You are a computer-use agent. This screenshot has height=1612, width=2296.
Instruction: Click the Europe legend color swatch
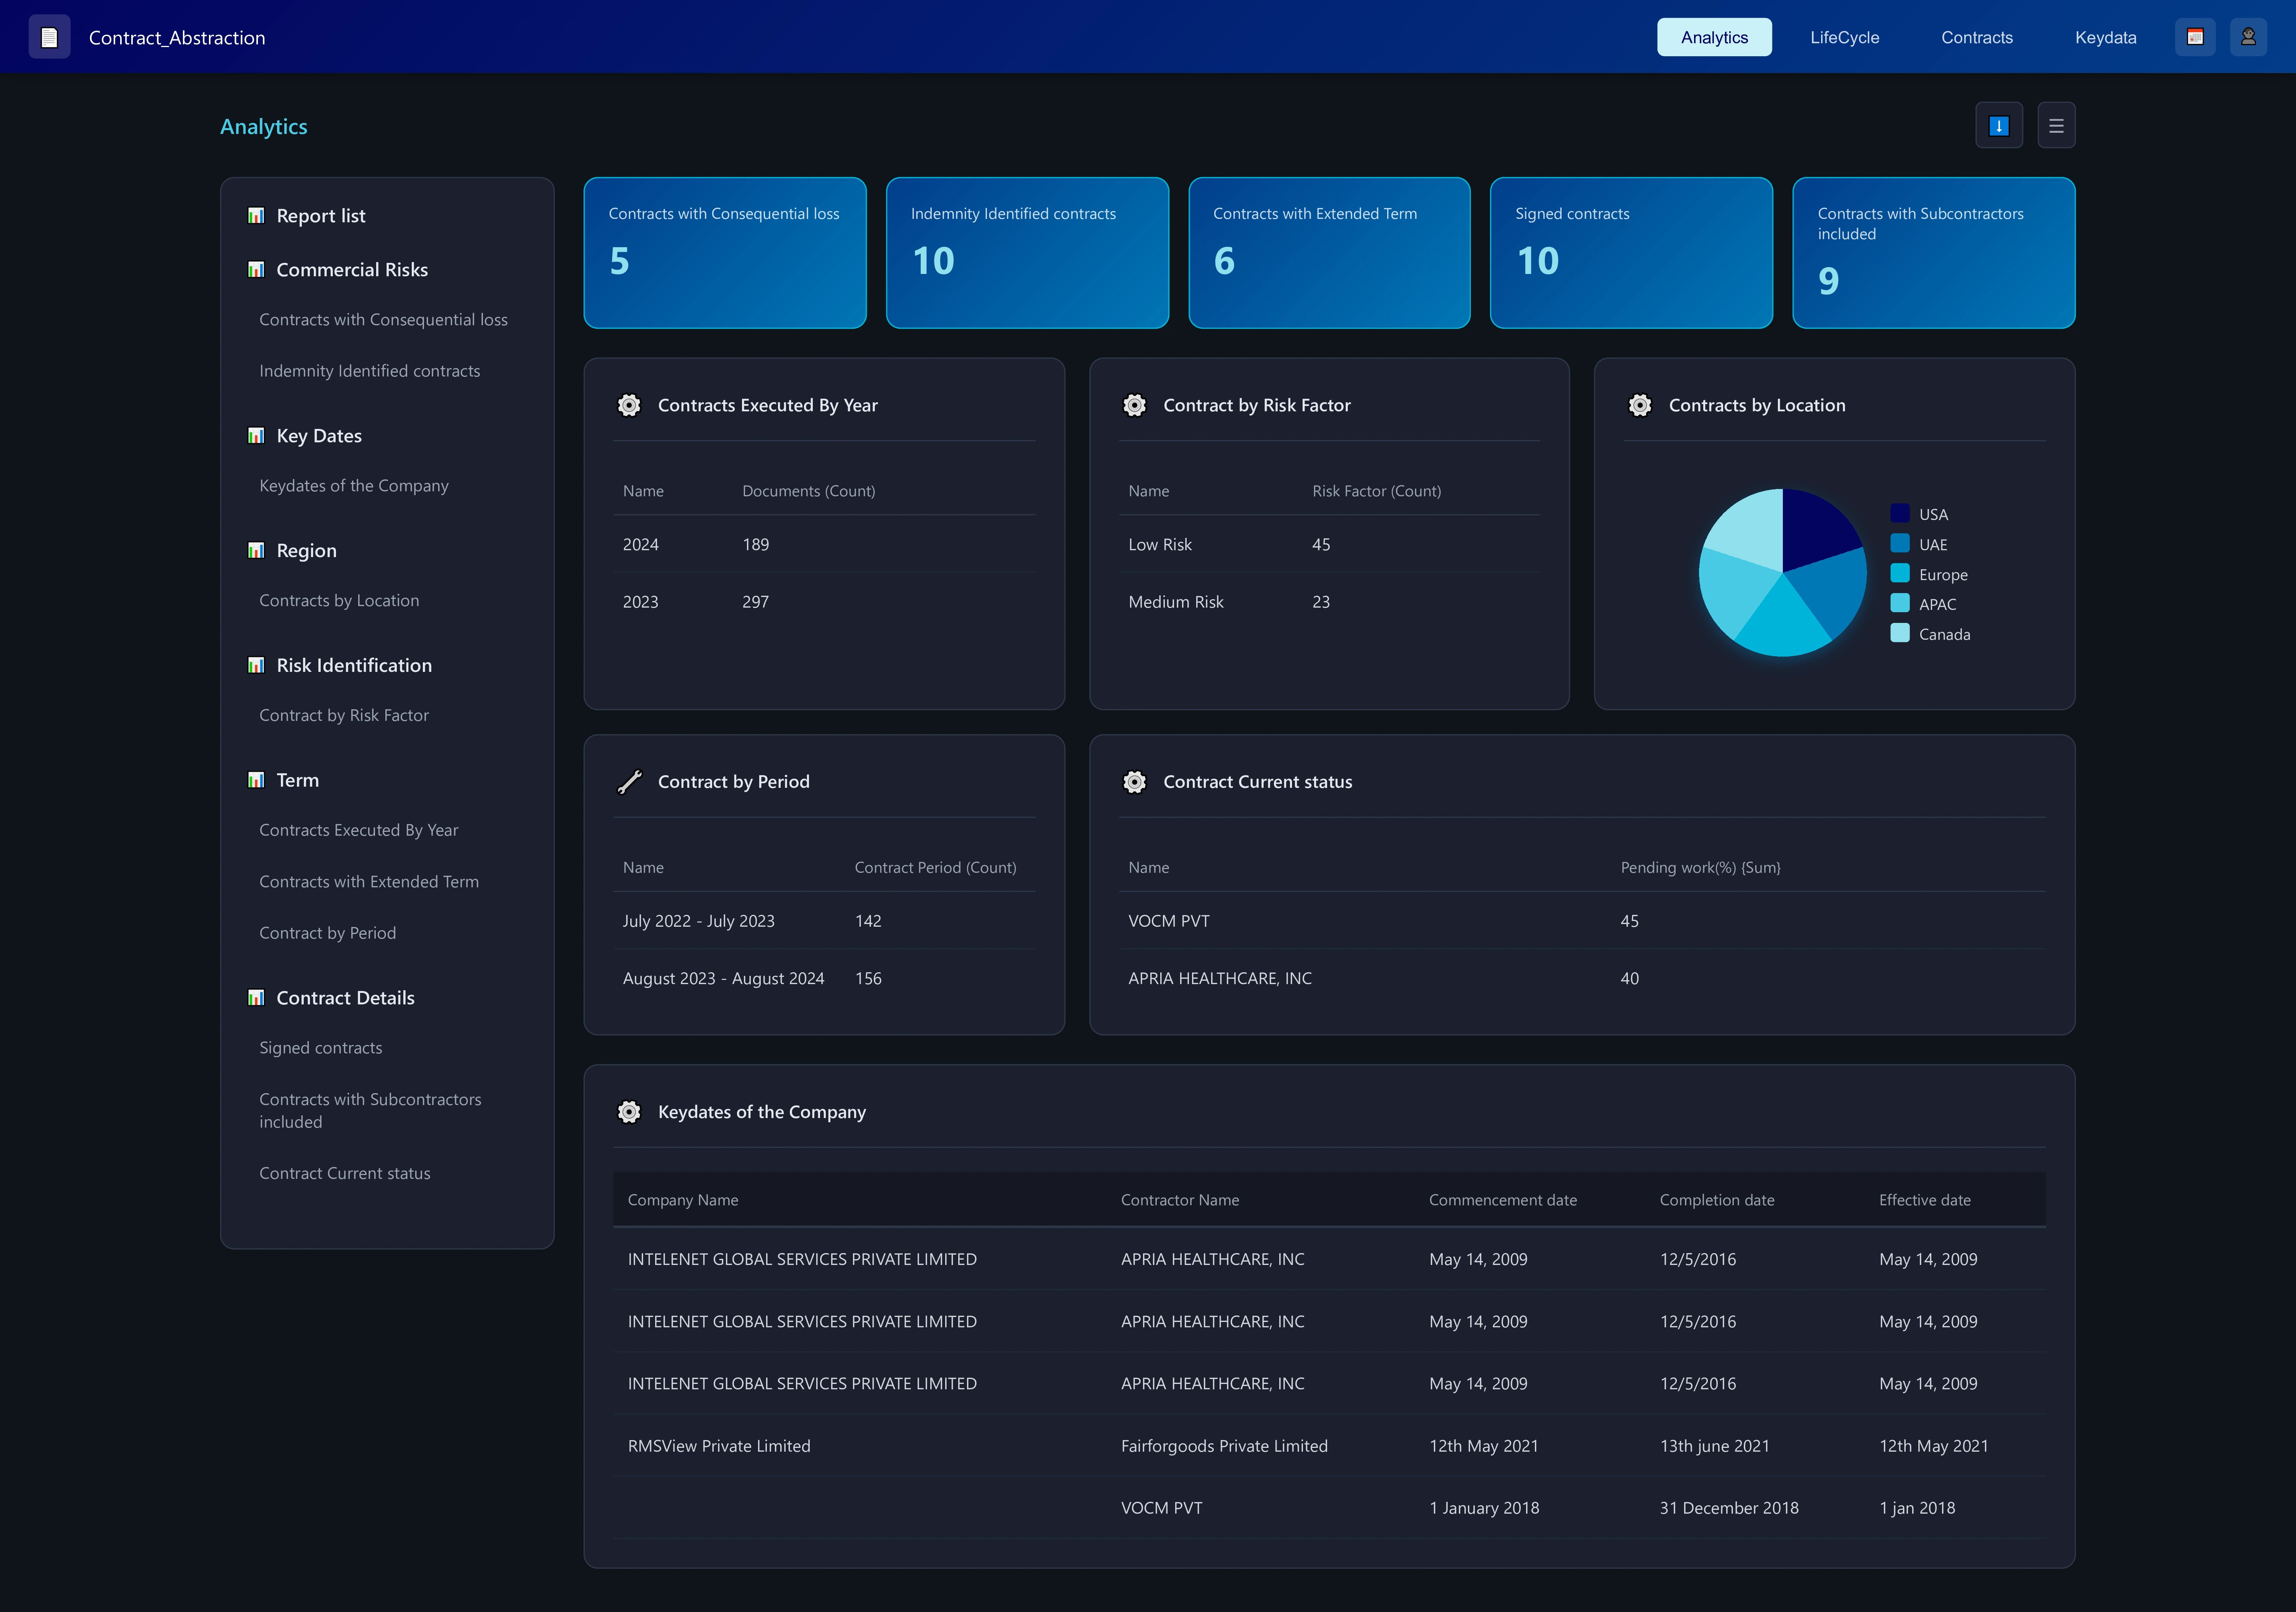[x=1900, y=574]
